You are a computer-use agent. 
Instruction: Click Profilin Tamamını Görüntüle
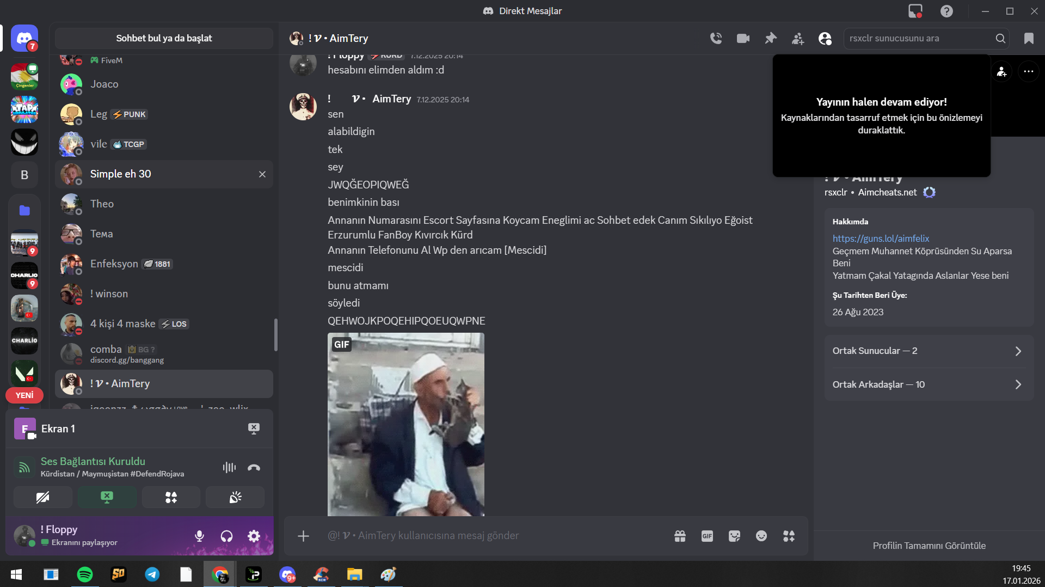[929, 546]
